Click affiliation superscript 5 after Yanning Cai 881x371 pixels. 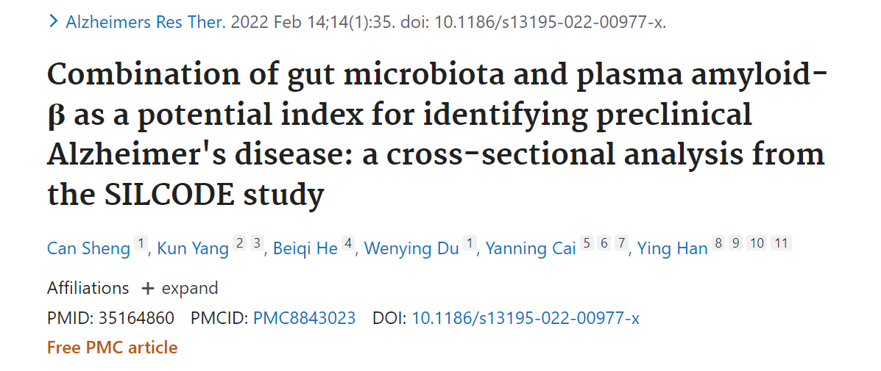pos(586,244)
